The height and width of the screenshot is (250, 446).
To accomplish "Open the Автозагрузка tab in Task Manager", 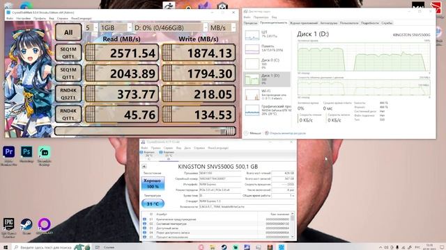I will point(329,23).
